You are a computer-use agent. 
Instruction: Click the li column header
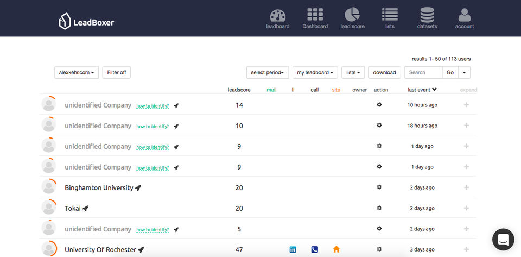point(293,90)
